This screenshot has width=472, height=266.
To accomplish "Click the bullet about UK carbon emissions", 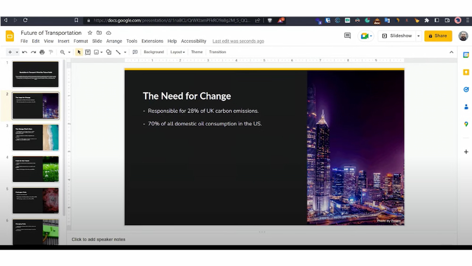I will (x=203, y=111).
